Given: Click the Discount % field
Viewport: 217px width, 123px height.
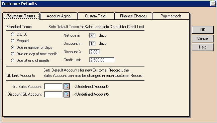Looking at the screenshot, I should 94,52.
